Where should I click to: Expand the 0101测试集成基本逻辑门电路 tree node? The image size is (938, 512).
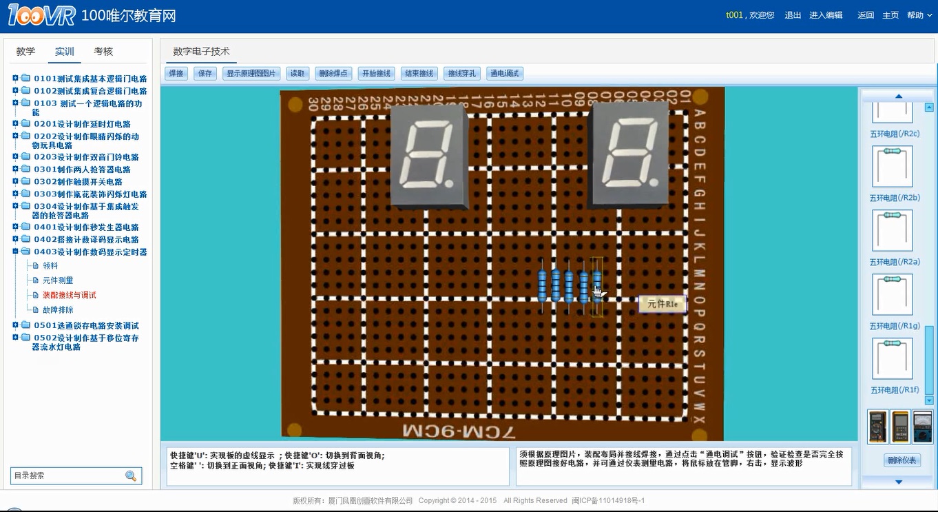pos(15,79)
